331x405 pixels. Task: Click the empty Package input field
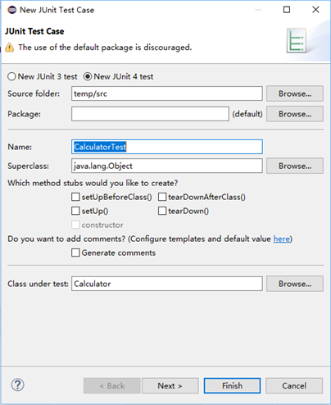[x=150, y=114]
